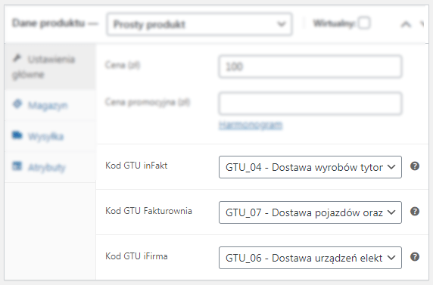Click the wrench icon for Ustawienia główne
Screen dimensions: 433x285
pos(17,58)
